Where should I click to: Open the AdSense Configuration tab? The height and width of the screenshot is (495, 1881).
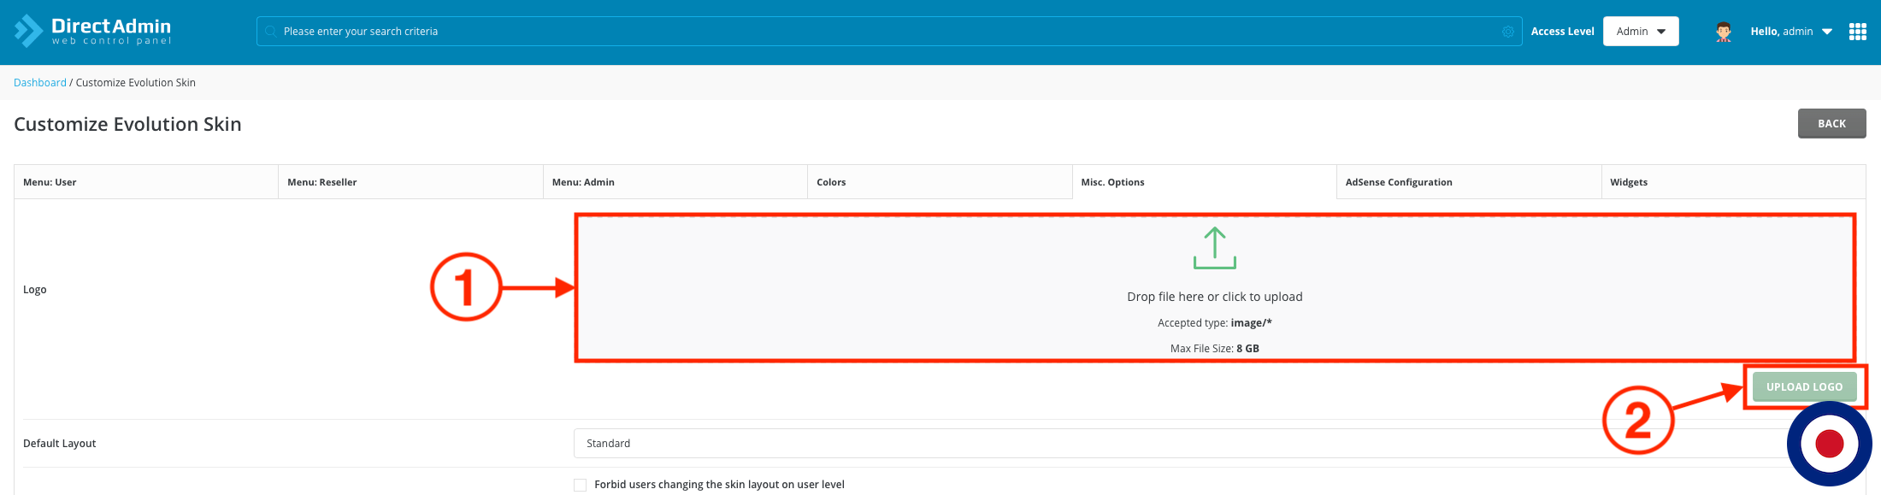tap(1467, 182)
